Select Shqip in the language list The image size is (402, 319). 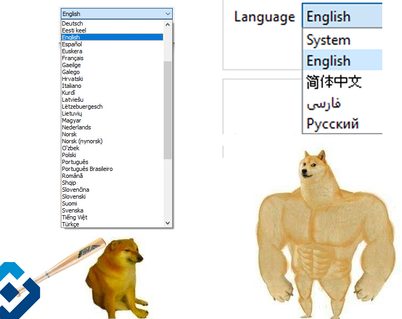coord(112,182)
